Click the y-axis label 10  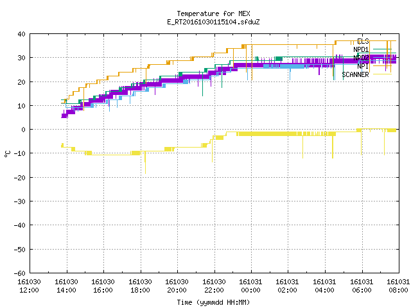21,106
